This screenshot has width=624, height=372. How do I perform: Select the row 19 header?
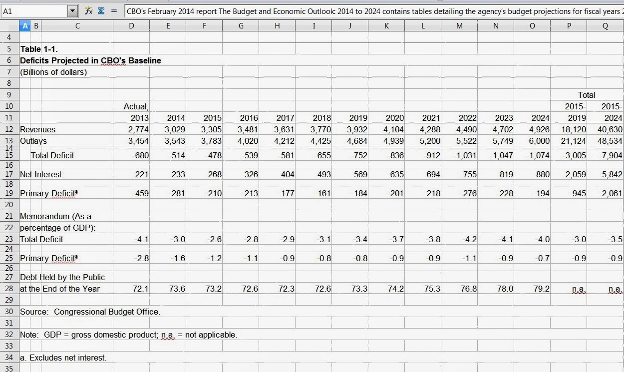[x=9, y=193]
